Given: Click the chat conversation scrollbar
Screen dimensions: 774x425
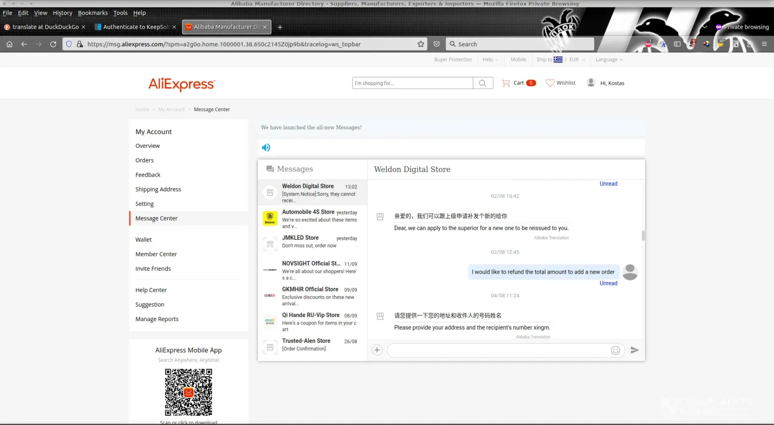Looking at the screenshot, I should pyautogui.click(x=643, y=235).
